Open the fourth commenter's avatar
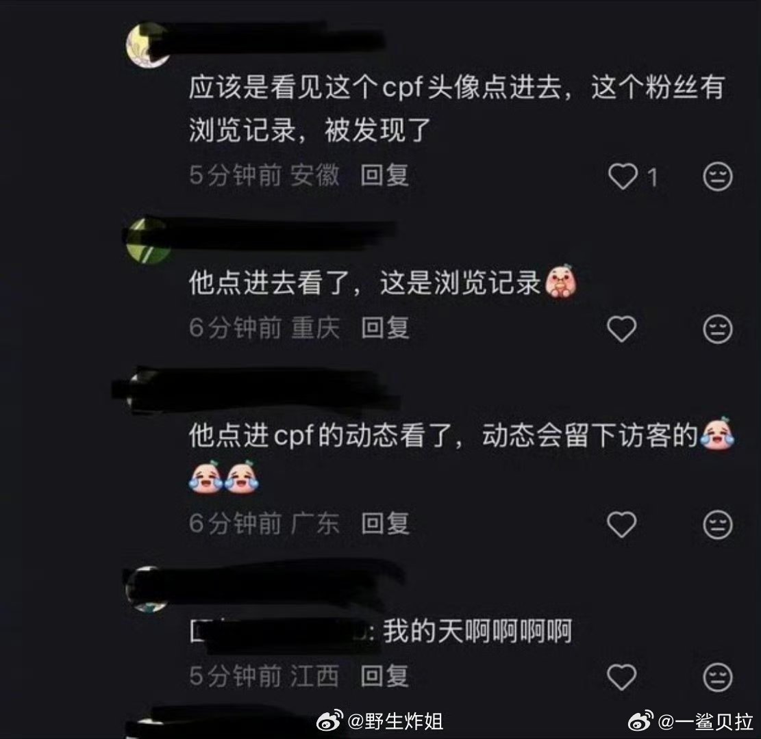761x739 pixels. 147,590
